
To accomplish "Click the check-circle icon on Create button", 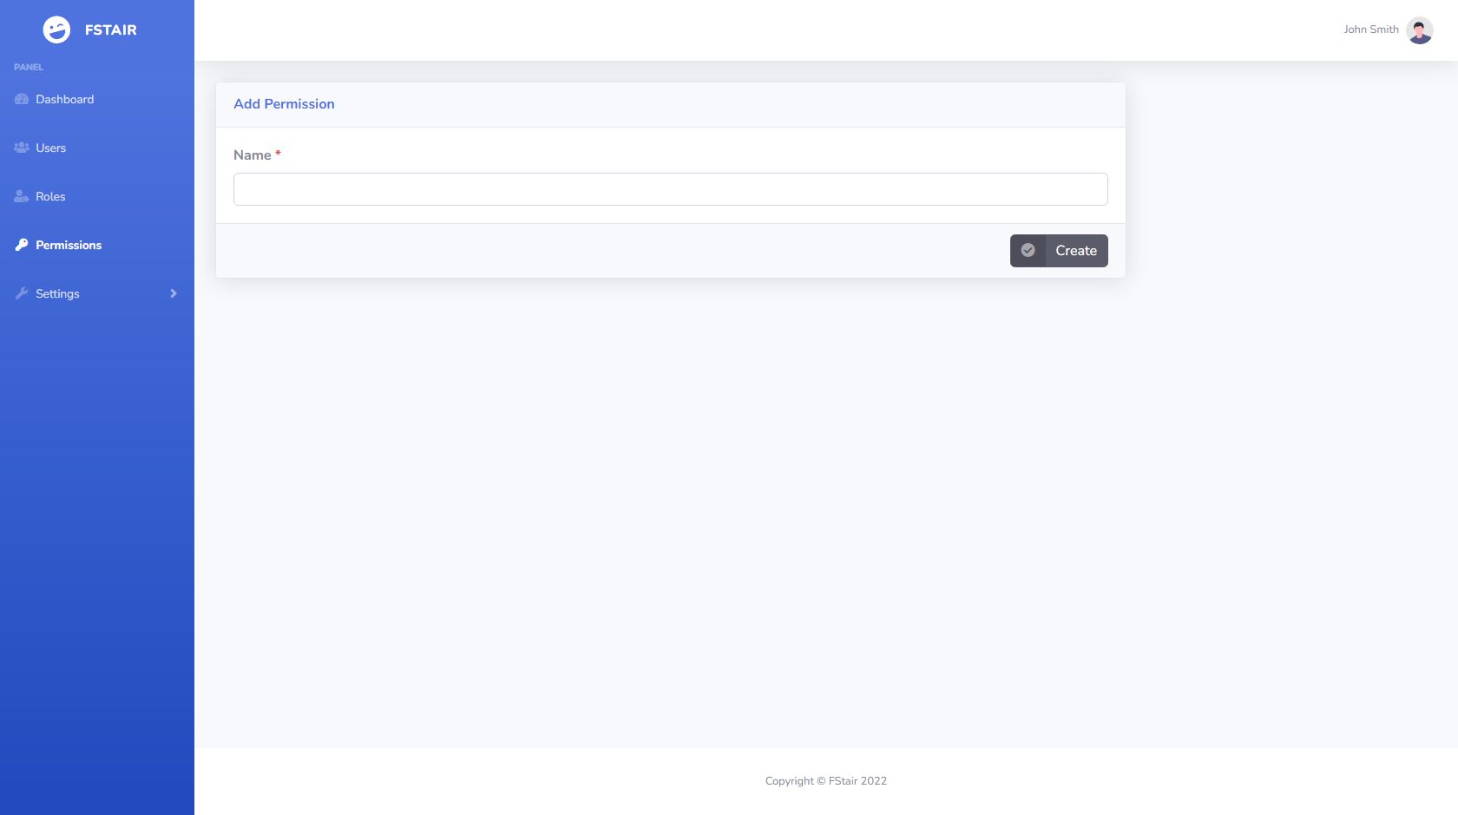I will (x=1028, y=251).
